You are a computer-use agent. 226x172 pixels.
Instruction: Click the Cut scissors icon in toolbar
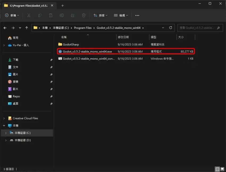coord(29,15)
